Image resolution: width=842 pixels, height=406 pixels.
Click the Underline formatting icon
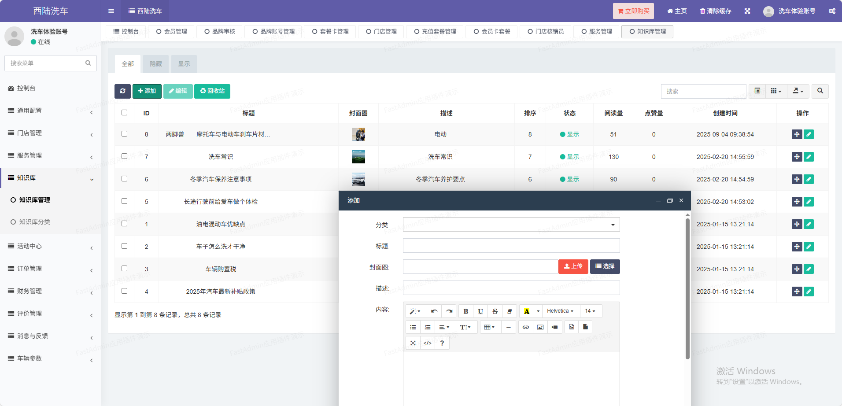coord(480,311)
